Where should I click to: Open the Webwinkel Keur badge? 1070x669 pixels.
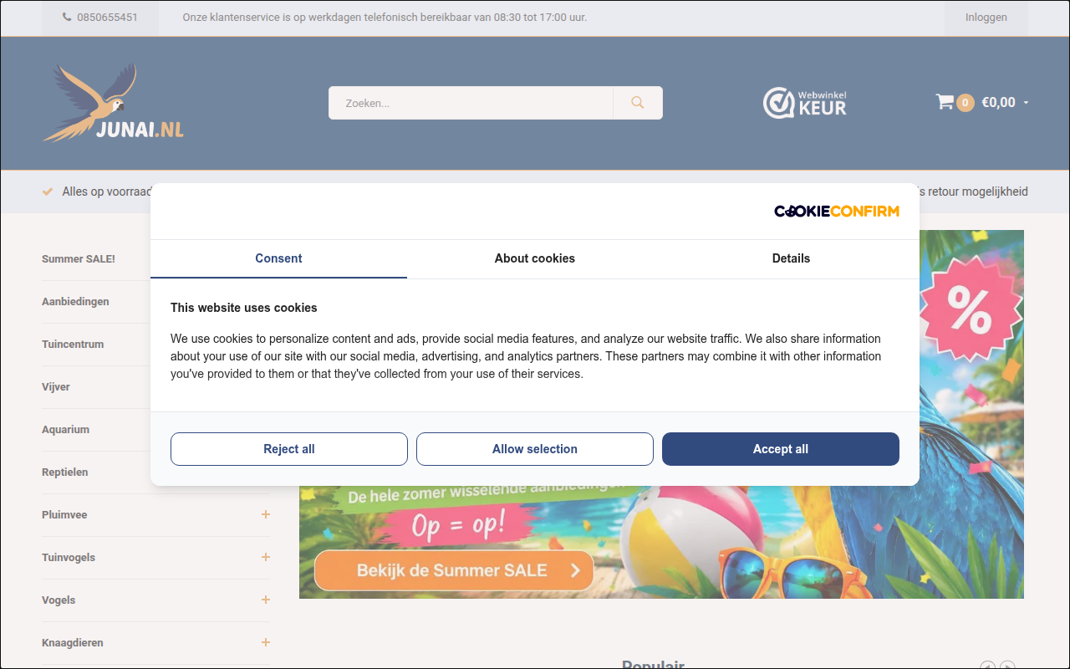[805, 103]
